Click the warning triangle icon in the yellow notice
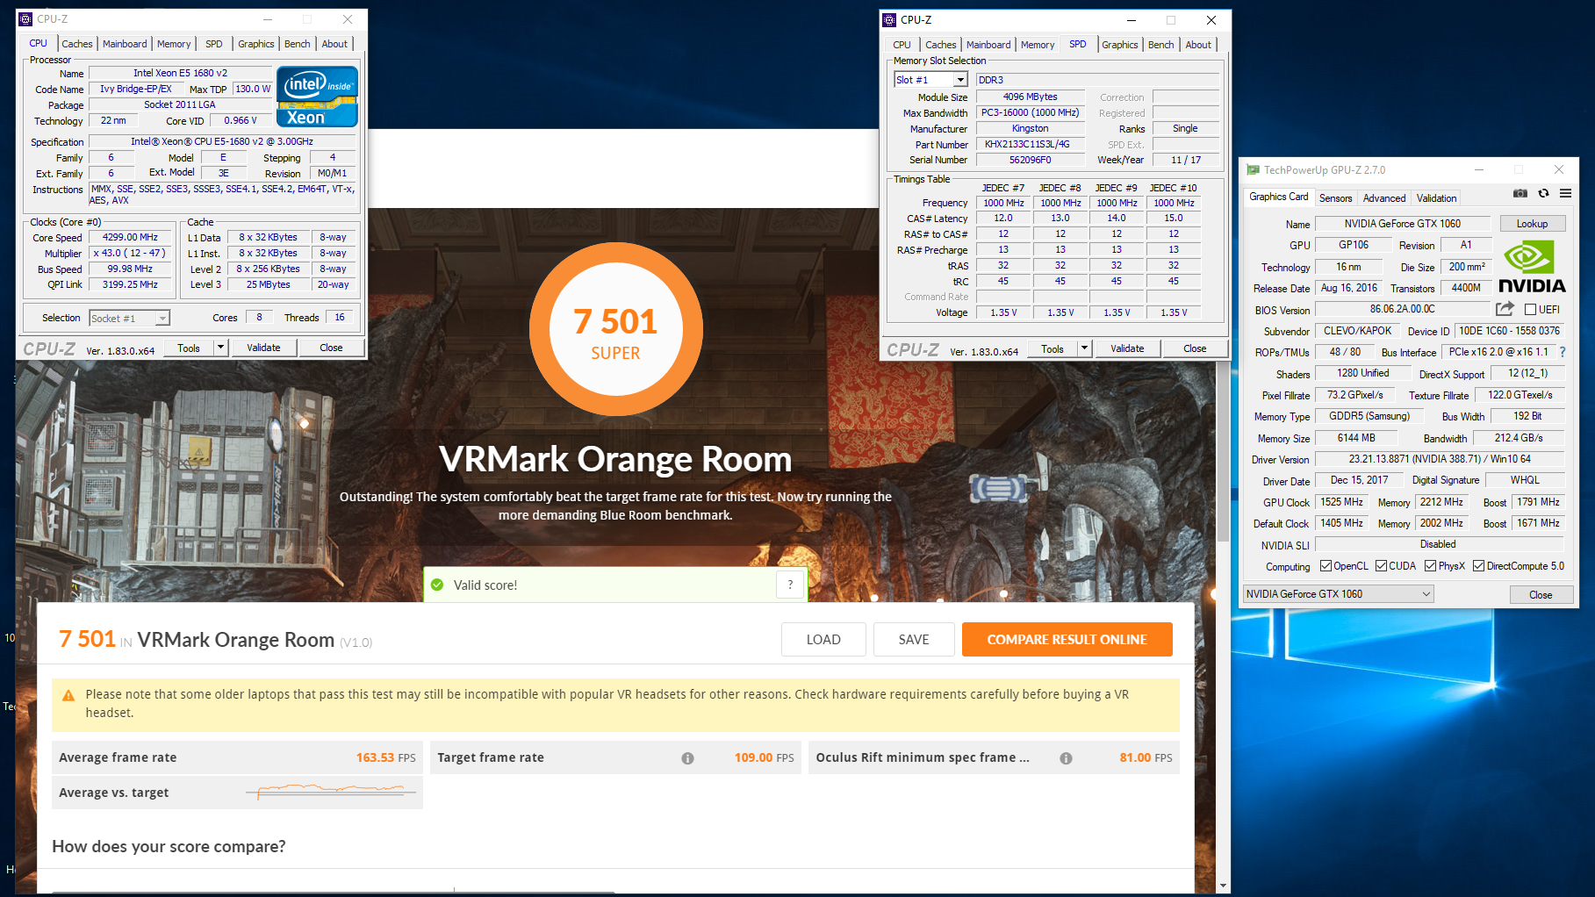Screen dimensions: 1595x897 click(68, 695)
